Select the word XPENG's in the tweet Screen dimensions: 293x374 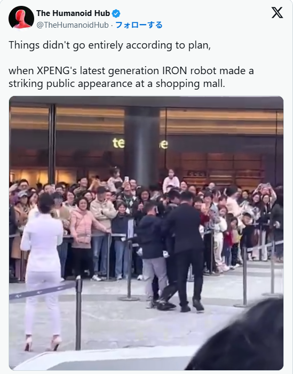pos(57,71)
